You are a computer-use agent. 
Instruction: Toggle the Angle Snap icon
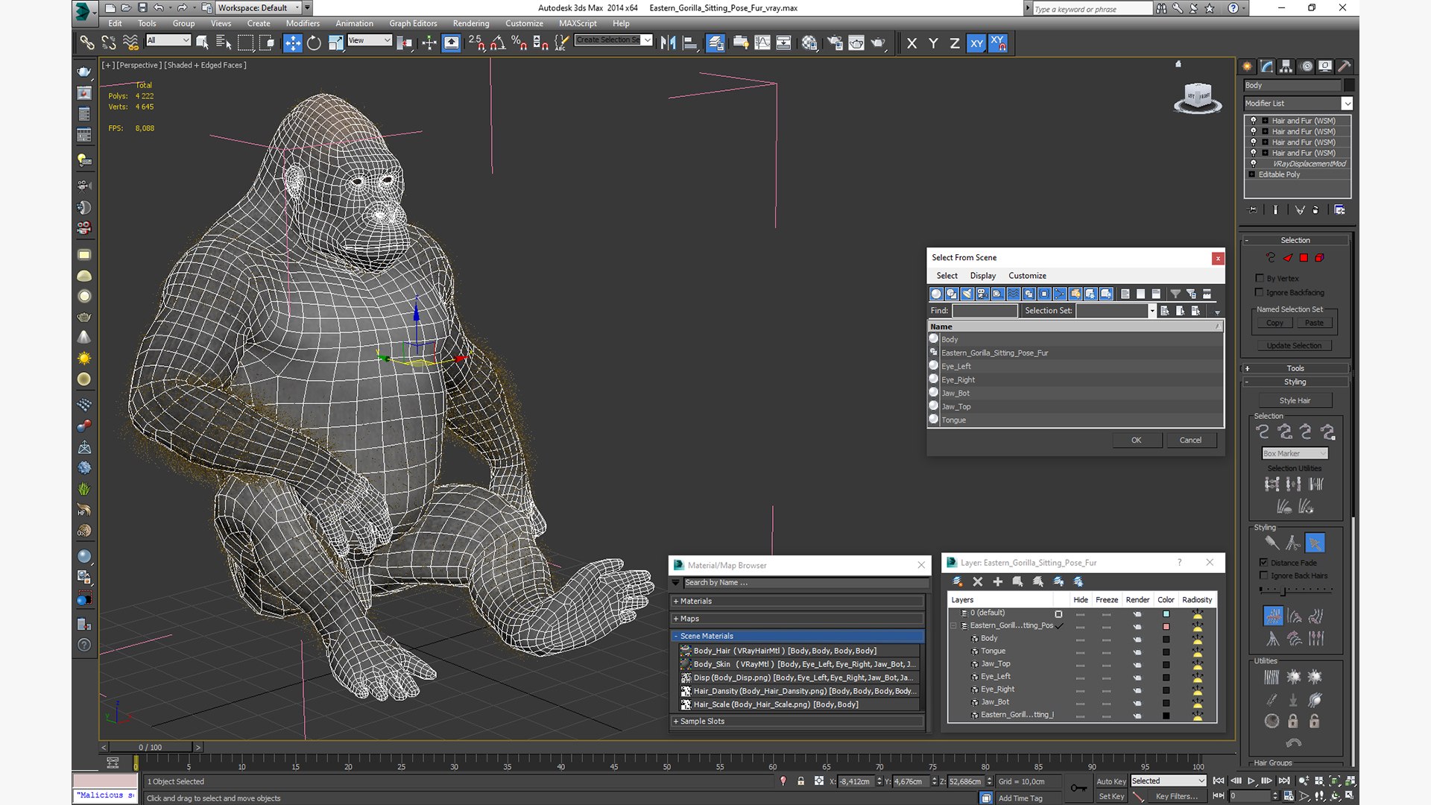coord(497,43)
